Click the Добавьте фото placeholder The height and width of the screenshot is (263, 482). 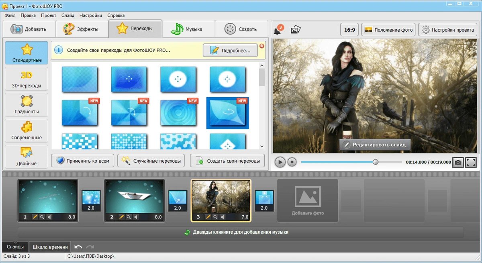pyautogui.click(x=308, y=200)
